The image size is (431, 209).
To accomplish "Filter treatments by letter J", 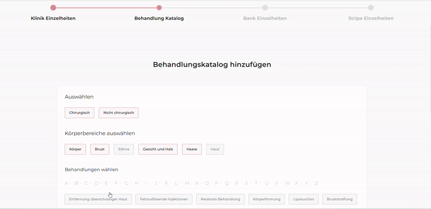I will click(156, 183).
